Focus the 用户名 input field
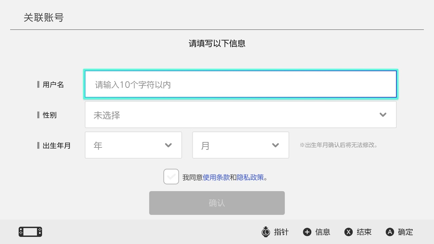 (x=240, y=84)
